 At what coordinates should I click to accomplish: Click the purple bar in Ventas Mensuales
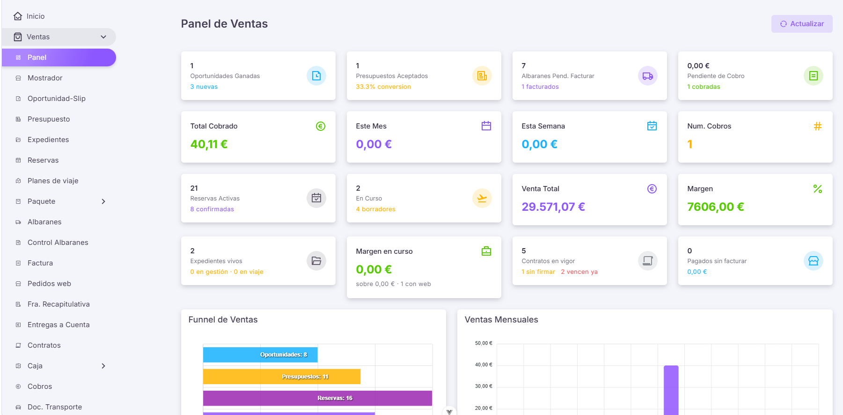671,390
